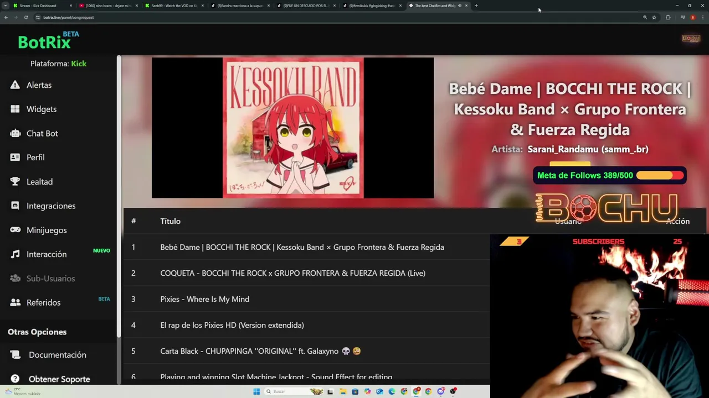Click the zoom magnifier icon in address bar

[645, 17]
